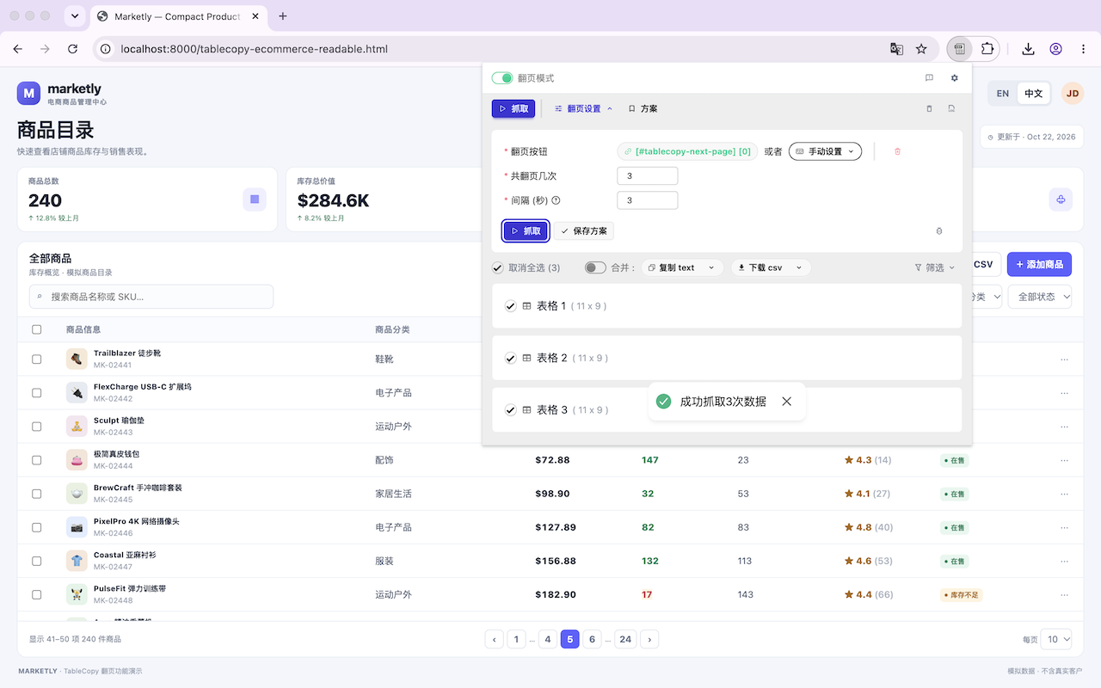Open the 方案 tab in extension
1101x688 pixels.
[x=643, y=109]
